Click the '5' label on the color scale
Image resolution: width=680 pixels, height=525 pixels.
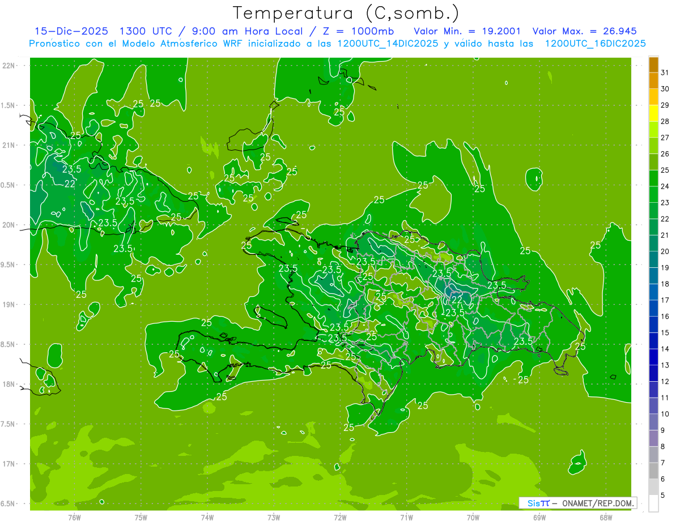coord(663,496)
